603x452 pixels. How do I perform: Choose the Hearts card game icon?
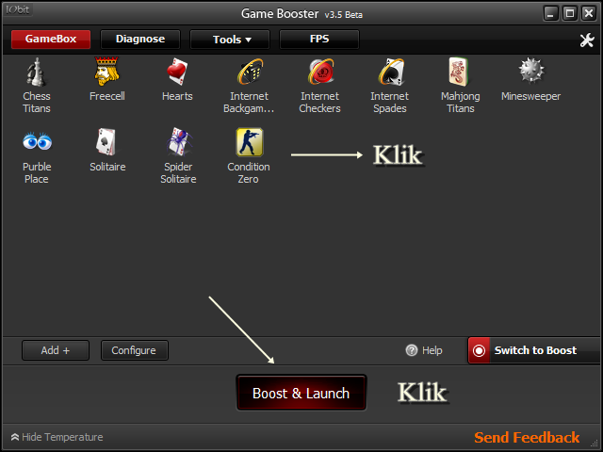click(177, 72)
